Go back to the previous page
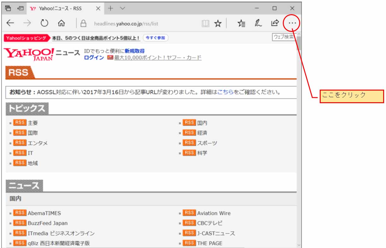The width and height of the screenshot is (386, 248). point(10,23)
